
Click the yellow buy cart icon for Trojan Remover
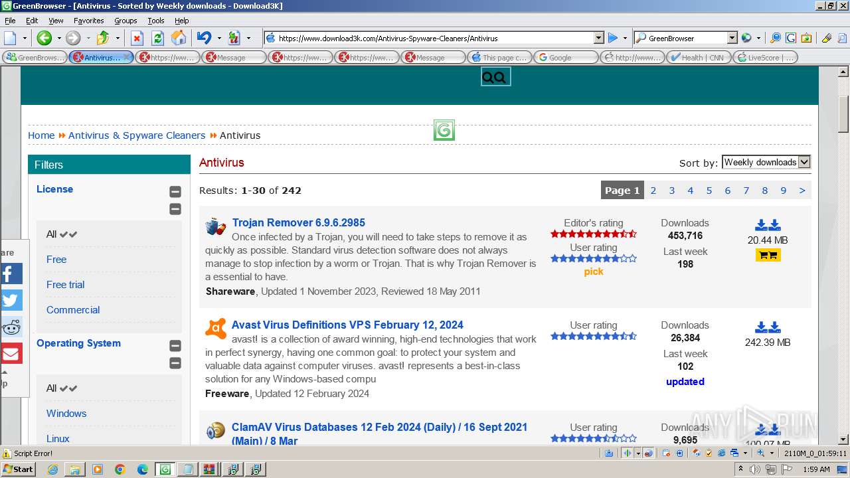tap(768, 255)
